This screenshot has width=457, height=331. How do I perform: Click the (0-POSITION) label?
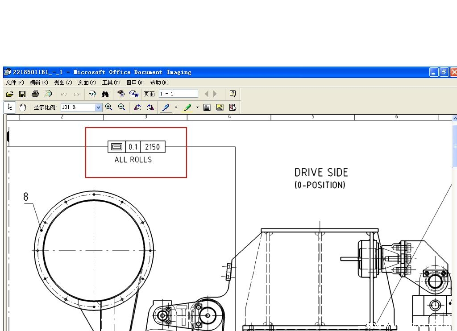320,185
